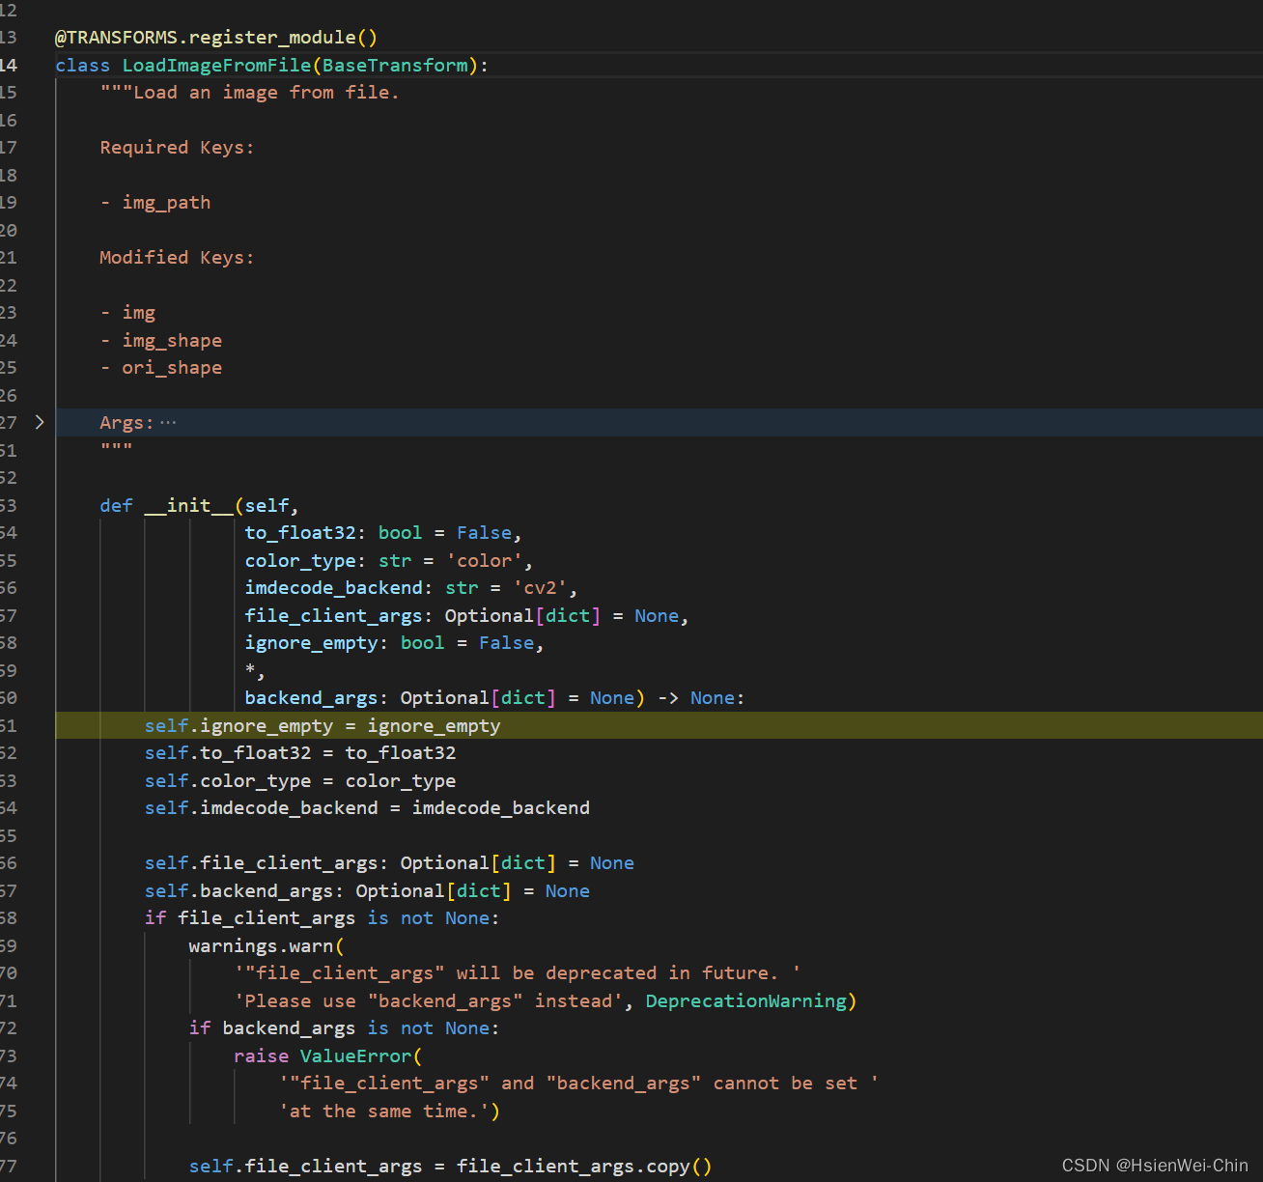
Task: Click the self.backend_args: Optional[dict] line
Action: click(x=367, y=891)
